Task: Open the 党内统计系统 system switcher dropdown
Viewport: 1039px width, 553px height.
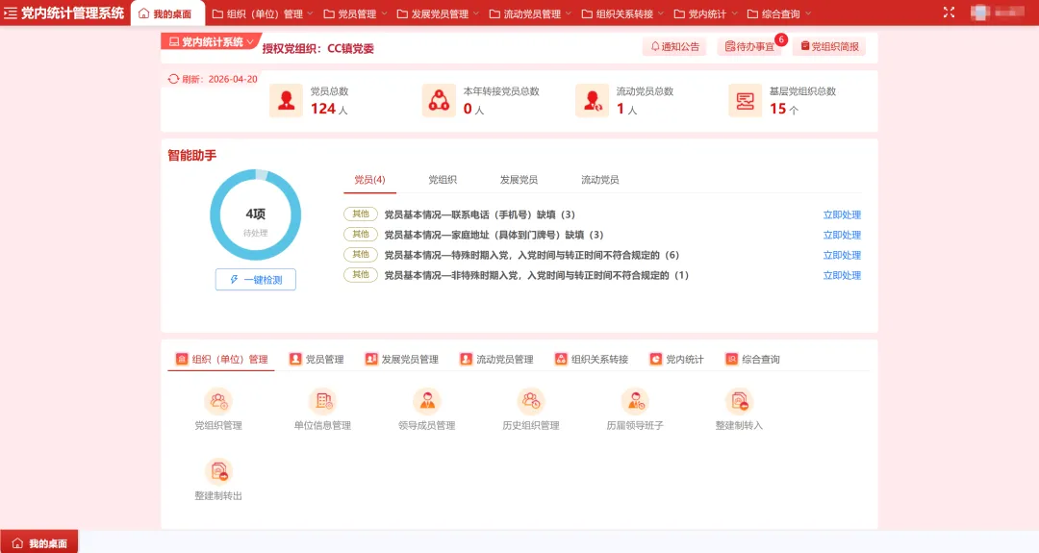Action: (x=212, y=41)
